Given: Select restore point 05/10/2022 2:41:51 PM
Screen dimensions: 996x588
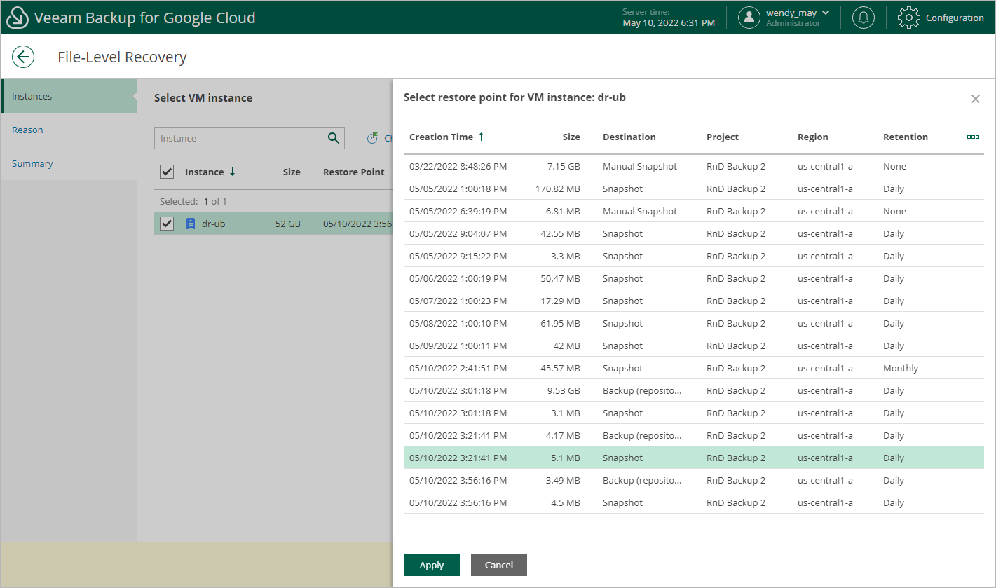Looking at the screenshot, I should (x=694, y=368).
